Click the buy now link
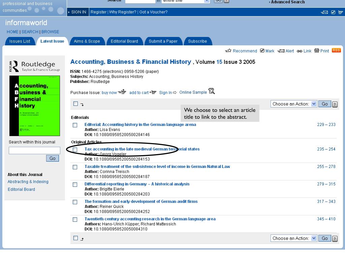This screenshot has height=258, width=345. [x=109, y=93]
